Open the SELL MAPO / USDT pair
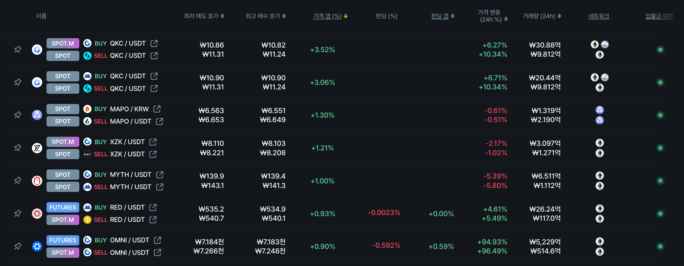Image resolution: width=684 pixels, height=266 pixels. 131,121
